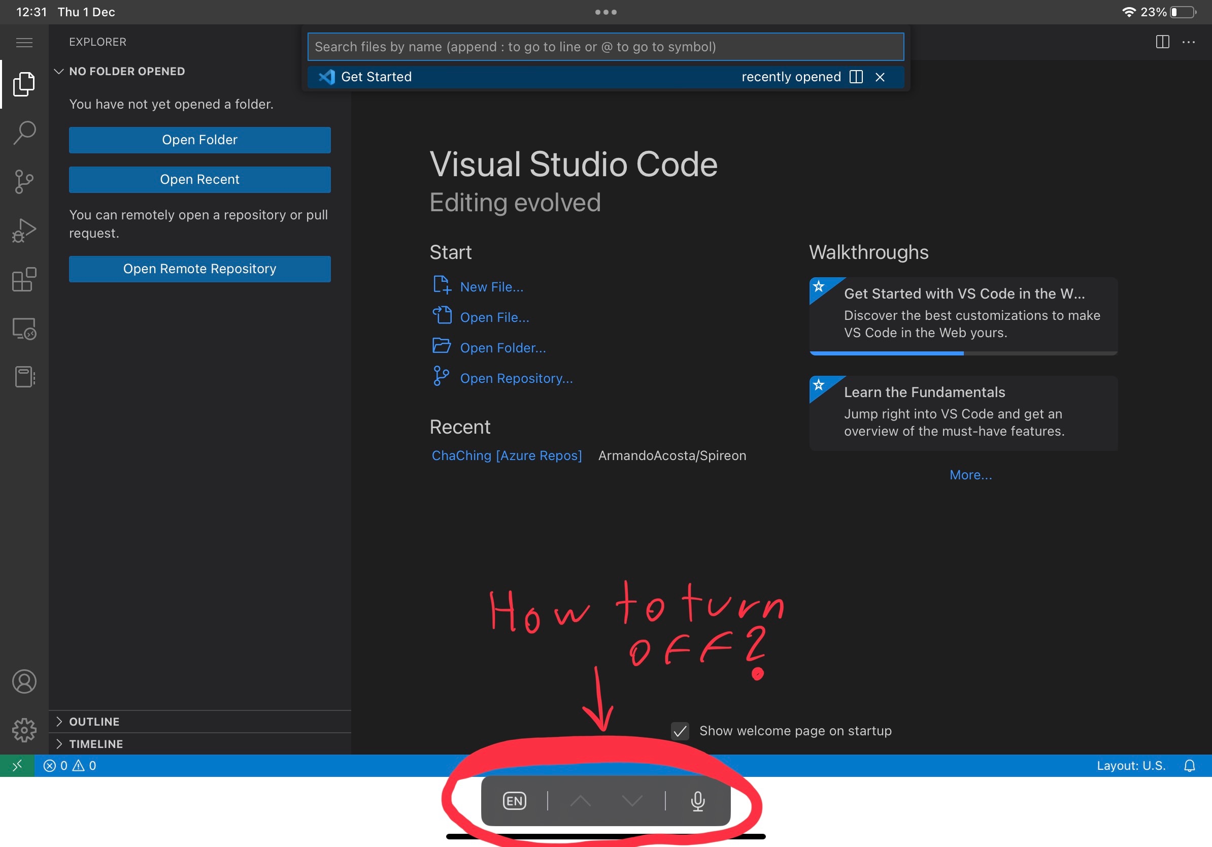Open the Manage gear menu
The image size is (1212, 847).
(24, 730)
